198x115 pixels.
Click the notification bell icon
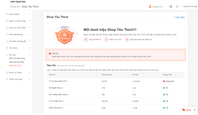click(177, 7)
